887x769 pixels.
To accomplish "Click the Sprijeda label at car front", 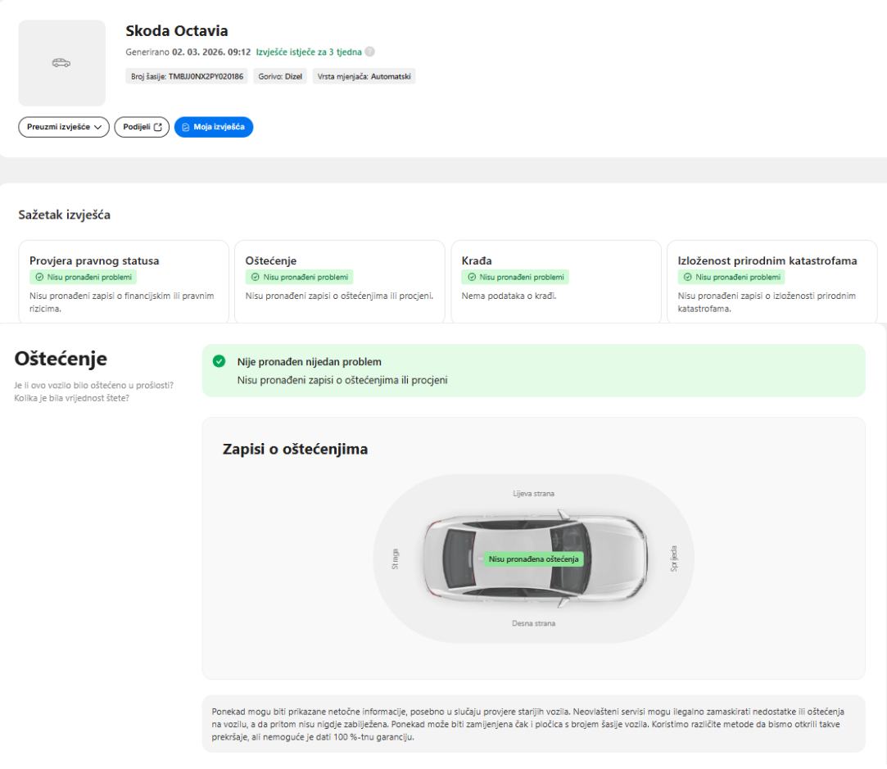I will [x=673, y=559].
